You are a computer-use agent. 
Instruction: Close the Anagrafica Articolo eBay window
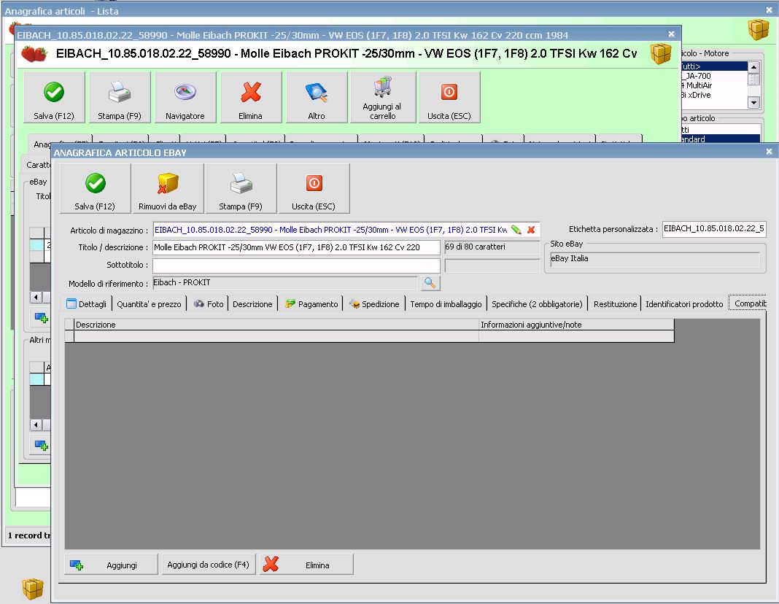769,152
